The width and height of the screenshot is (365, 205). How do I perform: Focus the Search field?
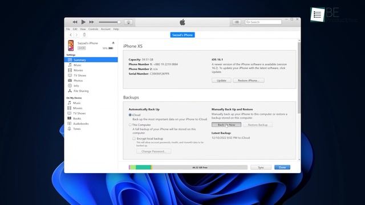point(263,22)
